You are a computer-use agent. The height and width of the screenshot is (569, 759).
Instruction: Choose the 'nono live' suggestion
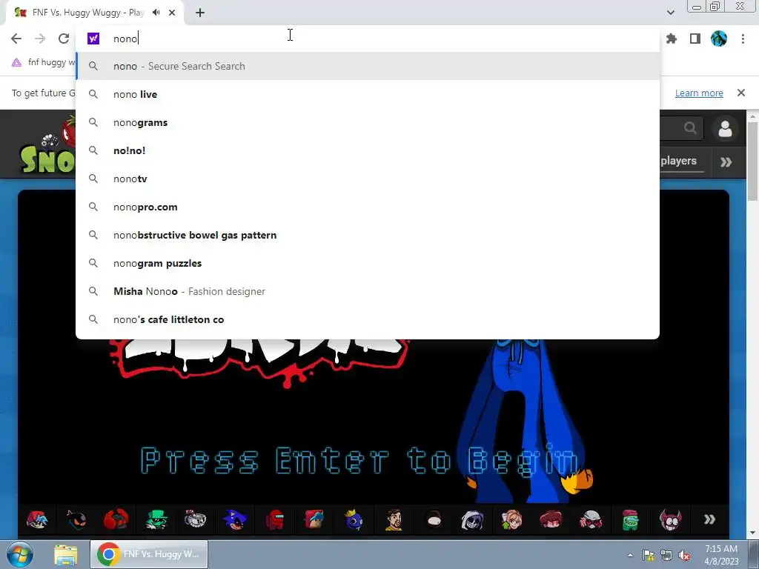(368, 94)
